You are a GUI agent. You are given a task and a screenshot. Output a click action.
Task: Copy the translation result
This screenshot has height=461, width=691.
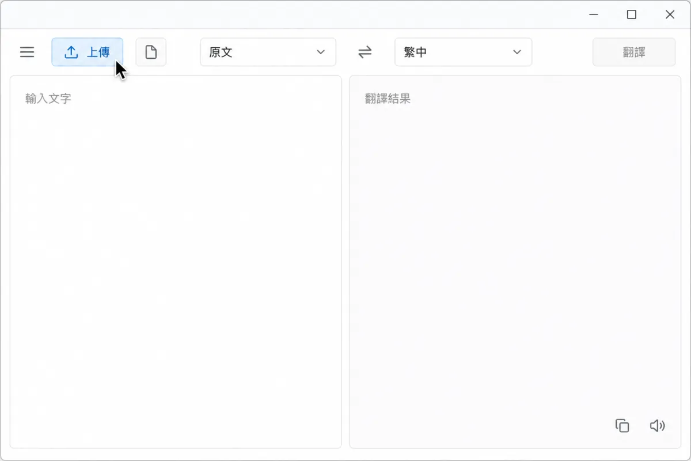(622, 426)
